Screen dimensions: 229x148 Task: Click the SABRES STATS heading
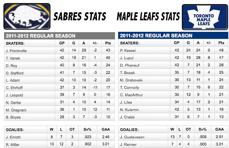(x=80, y=17)
